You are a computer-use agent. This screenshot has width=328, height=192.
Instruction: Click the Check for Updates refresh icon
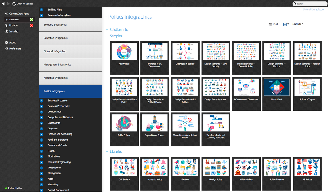[x=14, y=4]
